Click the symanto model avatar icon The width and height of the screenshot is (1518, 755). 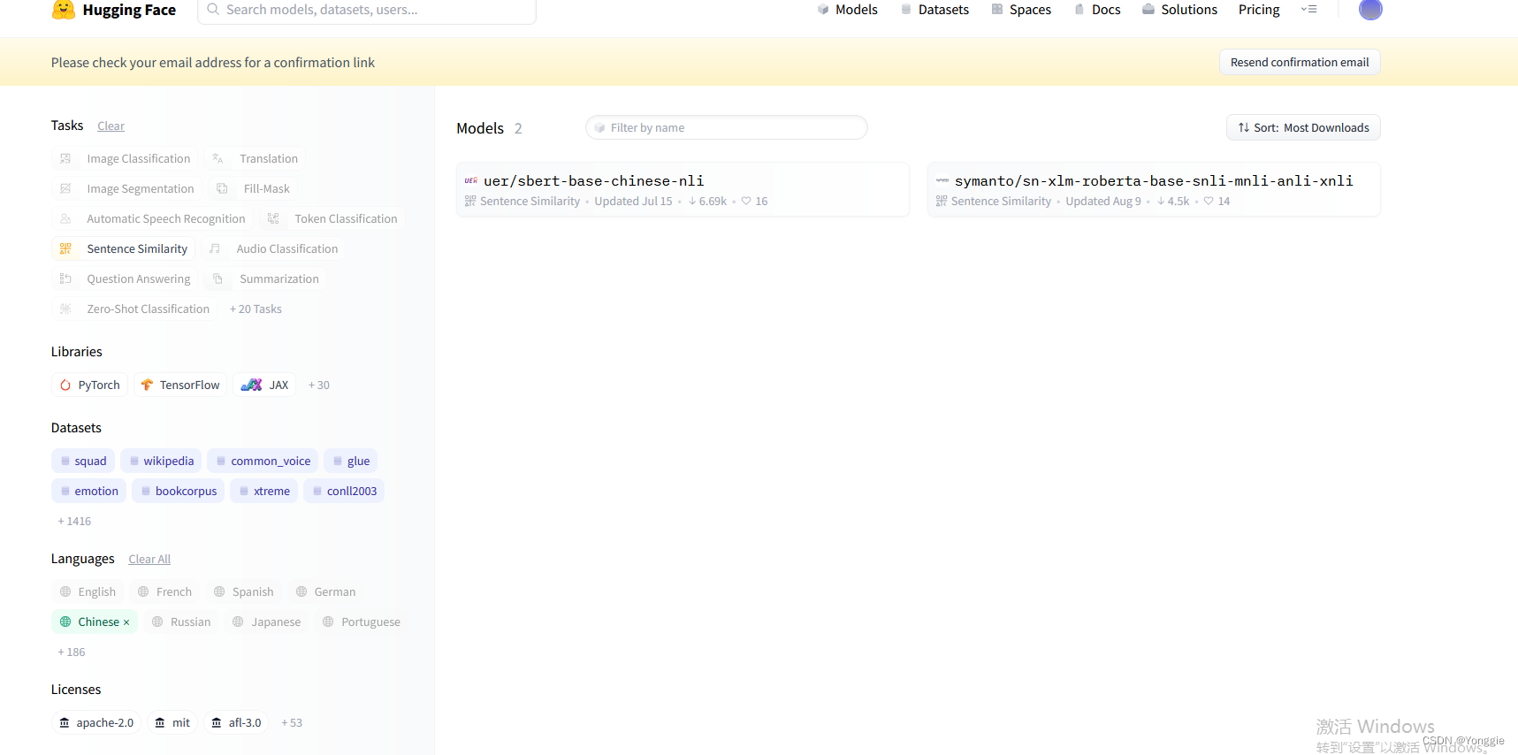pos(942,180)
